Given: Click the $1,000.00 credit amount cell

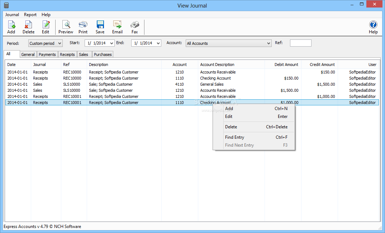Looking at the screenshot, I should (x=326, y=96).
